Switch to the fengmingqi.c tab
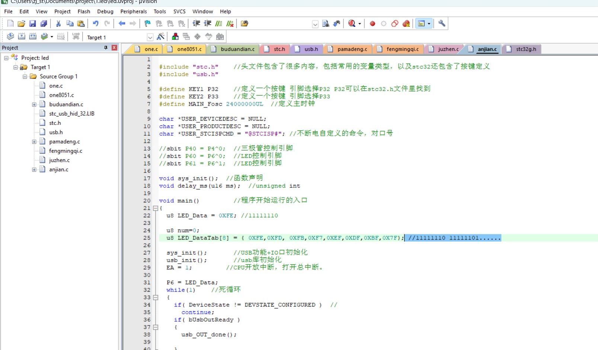Image resolution: width=598 pixels, height=350 pixels. tap(398, 49)
